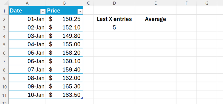
Task: Select the 06-Jan date cell
Action: pos(27,61)
